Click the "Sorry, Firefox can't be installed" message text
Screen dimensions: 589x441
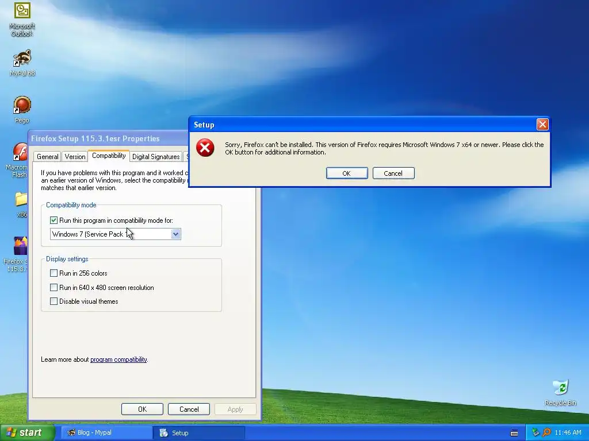tap(384, 148)
